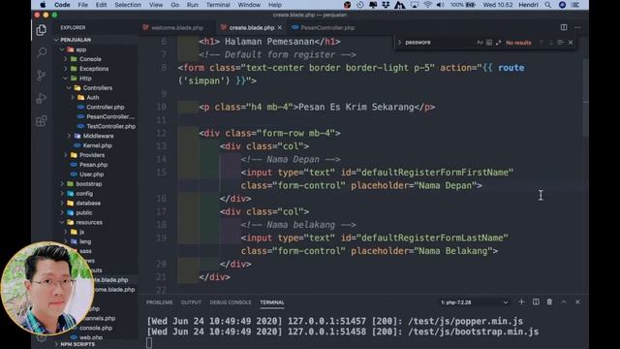The width and height of the screenshot is (620, 349).
Task: Split the editor to the right
Action: pyautogui.click(x=564, y=27)
